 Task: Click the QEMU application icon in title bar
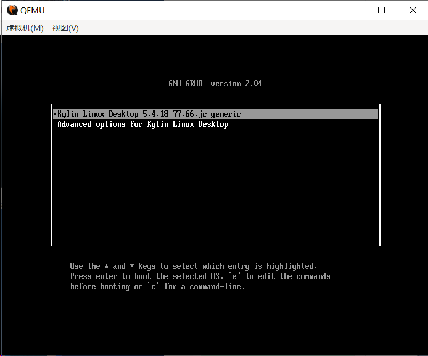(x=12, y=10)
